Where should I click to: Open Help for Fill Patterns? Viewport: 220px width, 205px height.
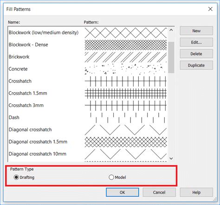pyautogui.click(x=196, y=192)
